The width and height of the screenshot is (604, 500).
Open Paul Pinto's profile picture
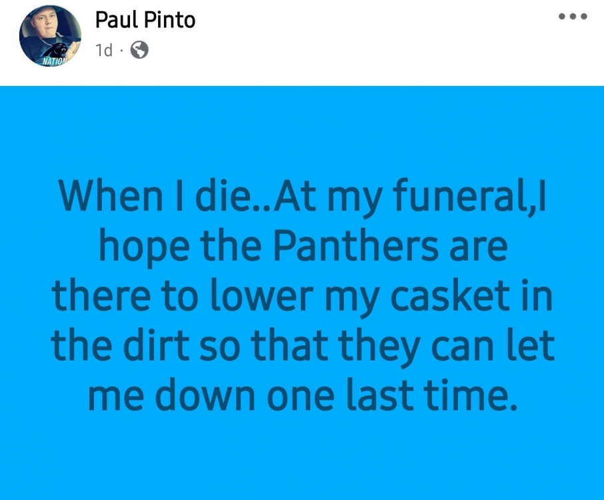coord(50,35)
